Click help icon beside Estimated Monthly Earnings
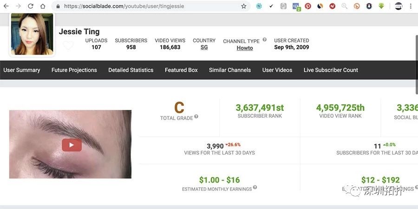Image resolution: width=418 pixels, height=209 pixels. click(255, 188)
